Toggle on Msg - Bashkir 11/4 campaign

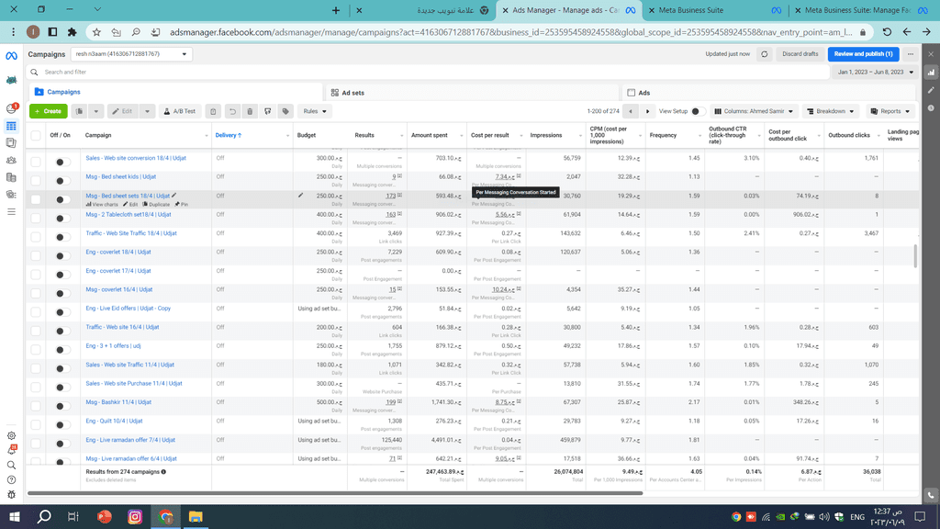(62, 406)
